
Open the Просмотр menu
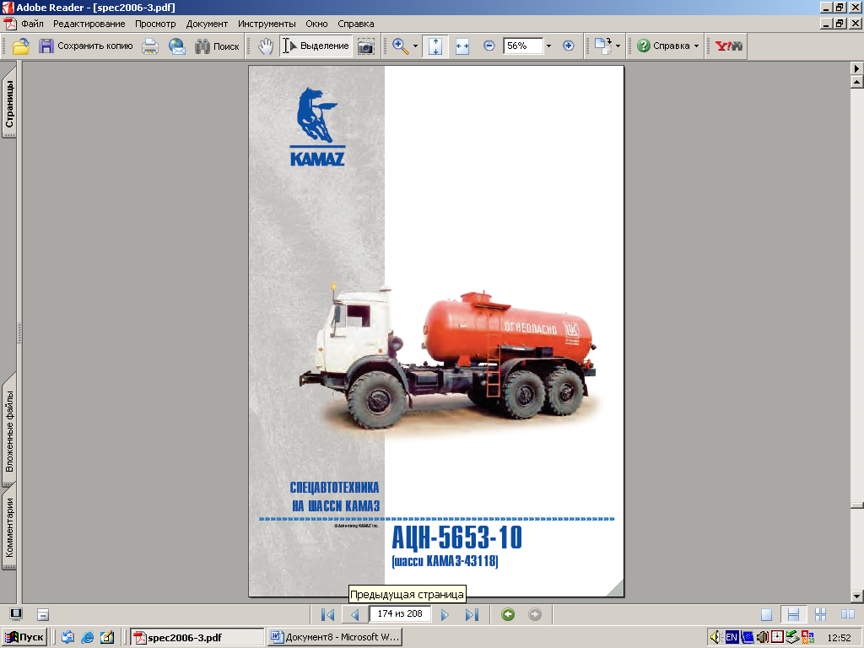coord(155,24)
